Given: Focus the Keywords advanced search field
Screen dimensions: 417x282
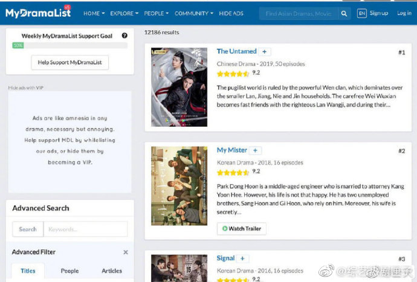Looking at the screenshot, I should coord(85,229).
